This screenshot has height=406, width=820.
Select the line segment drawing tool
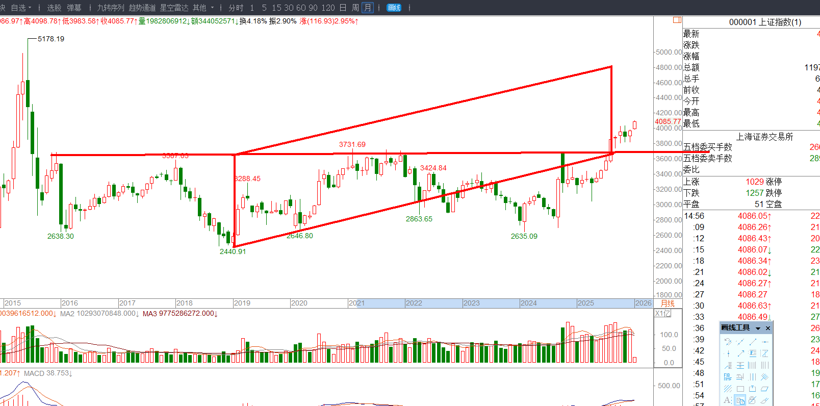(753, 341)
